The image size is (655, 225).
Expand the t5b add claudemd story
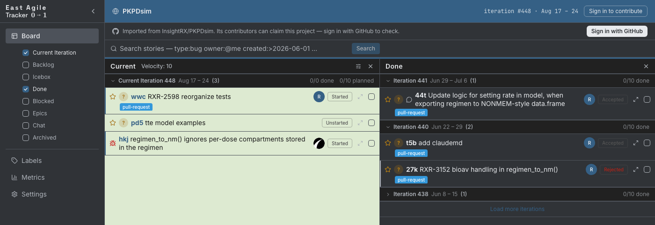tap(636, 143)
